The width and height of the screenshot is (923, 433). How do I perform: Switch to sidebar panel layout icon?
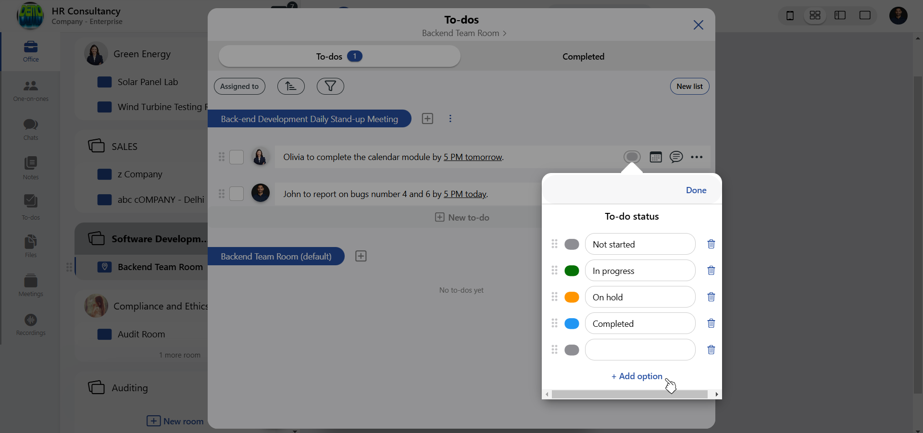[x=840, y=15]
